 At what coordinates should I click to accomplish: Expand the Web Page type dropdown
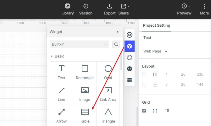point(155,51)
